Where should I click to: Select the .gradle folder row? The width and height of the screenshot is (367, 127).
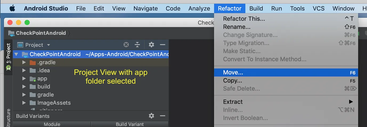[x=91, y=63]
